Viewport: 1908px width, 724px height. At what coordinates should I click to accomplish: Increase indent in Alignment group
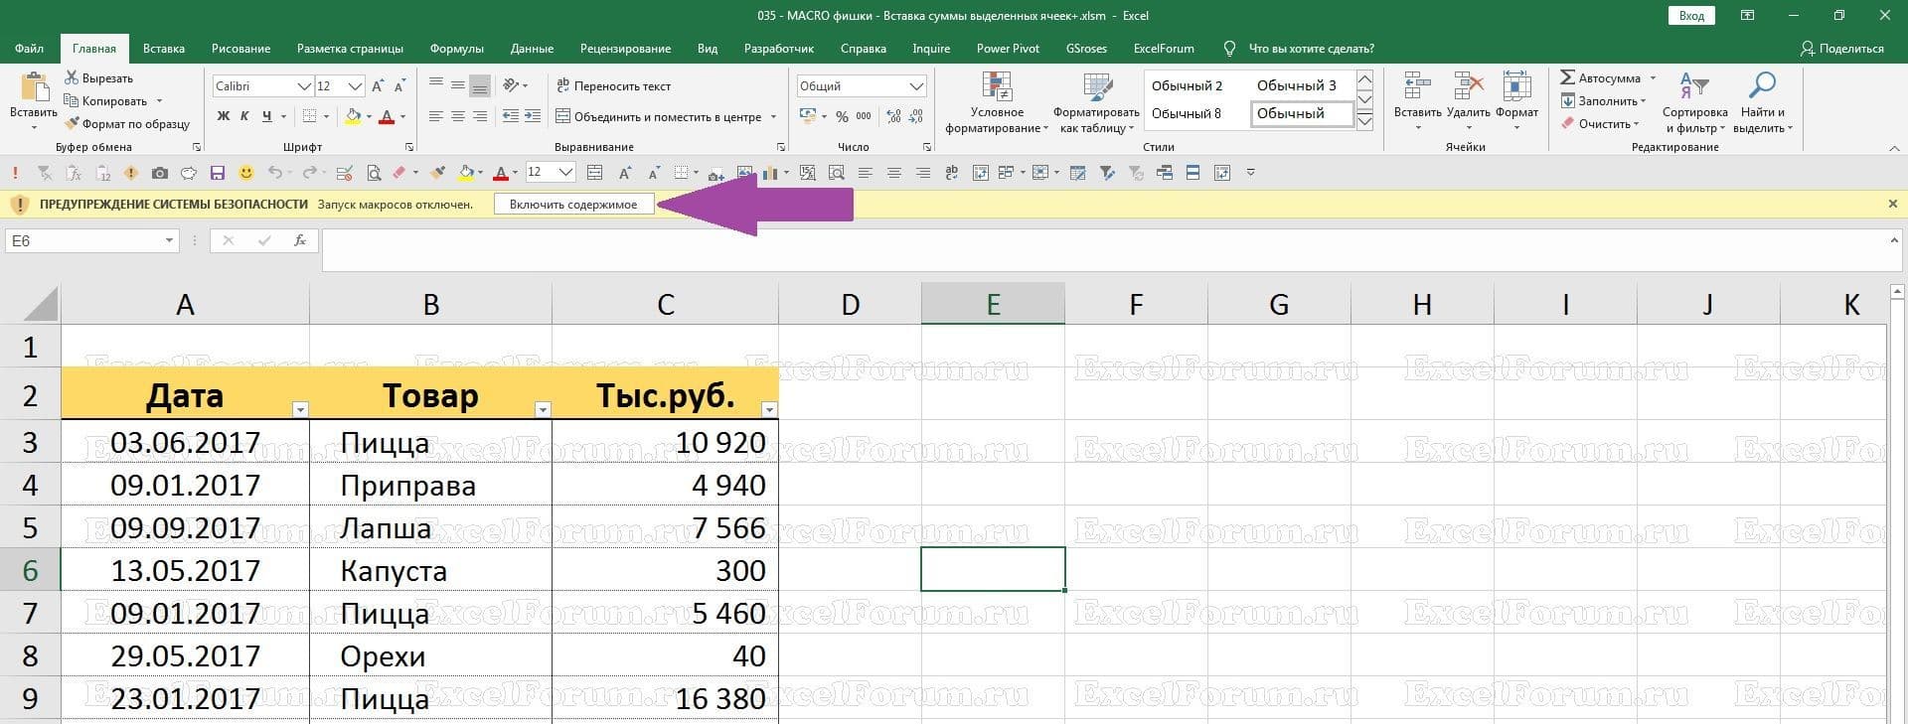533,116
